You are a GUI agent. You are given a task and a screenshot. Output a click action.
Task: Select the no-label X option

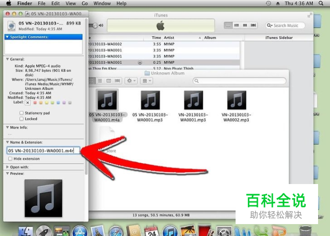tap(28, 103)
